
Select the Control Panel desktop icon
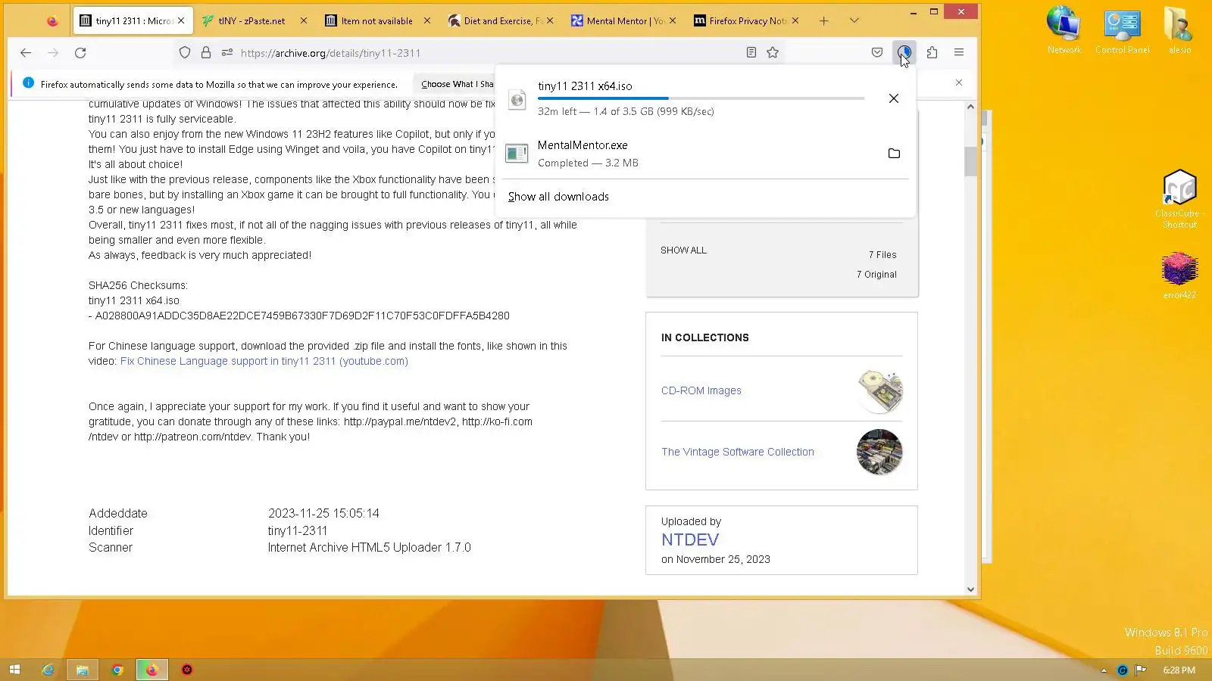pos(1122,30)
